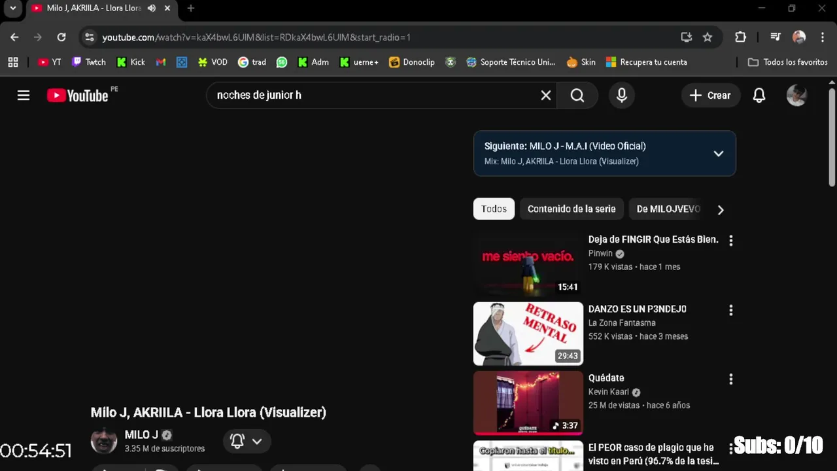Open the YouTube hamburger guide menu

coord(24,96)
